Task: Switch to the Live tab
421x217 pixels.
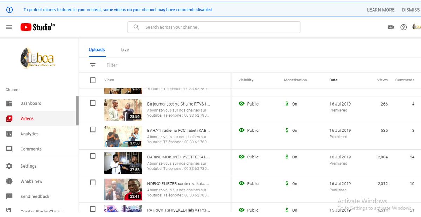Action: coord(125,50)
